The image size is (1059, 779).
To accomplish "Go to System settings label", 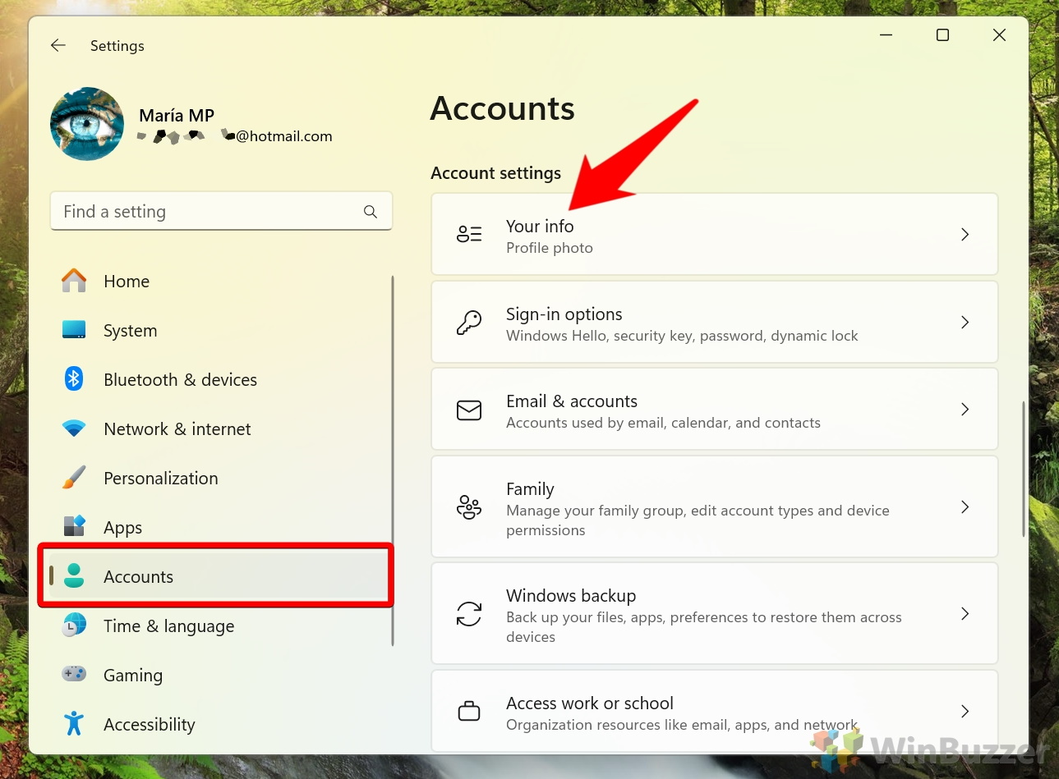I will click(130, 331).
